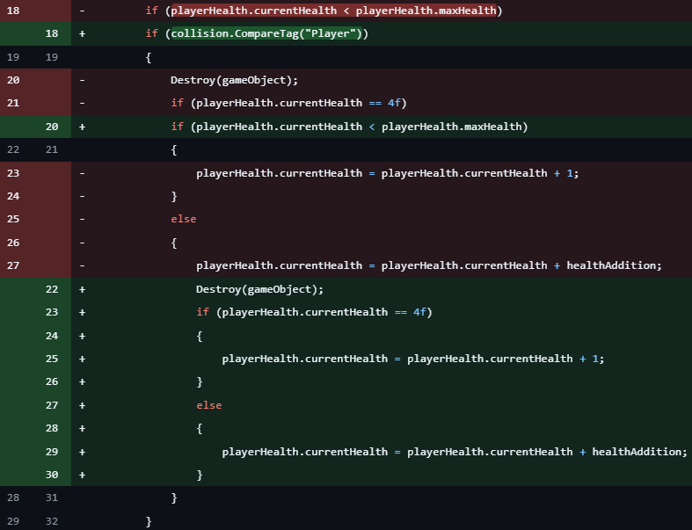Click the if keyword on added line 20
The height and width of the screenshot is (530, 692).
coord(177,127)
